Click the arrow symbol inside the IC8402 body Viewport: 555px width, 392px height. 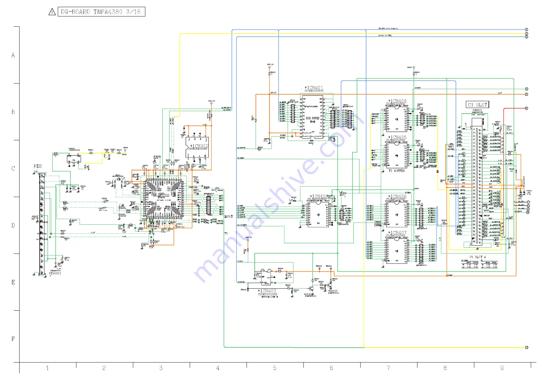(x=318, y=215)
